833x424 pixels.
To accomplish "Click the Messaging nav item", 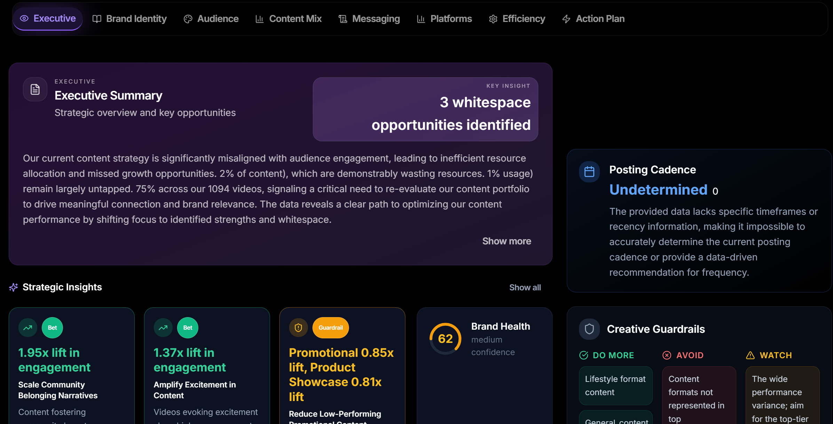I will click(x=369, y=19).
